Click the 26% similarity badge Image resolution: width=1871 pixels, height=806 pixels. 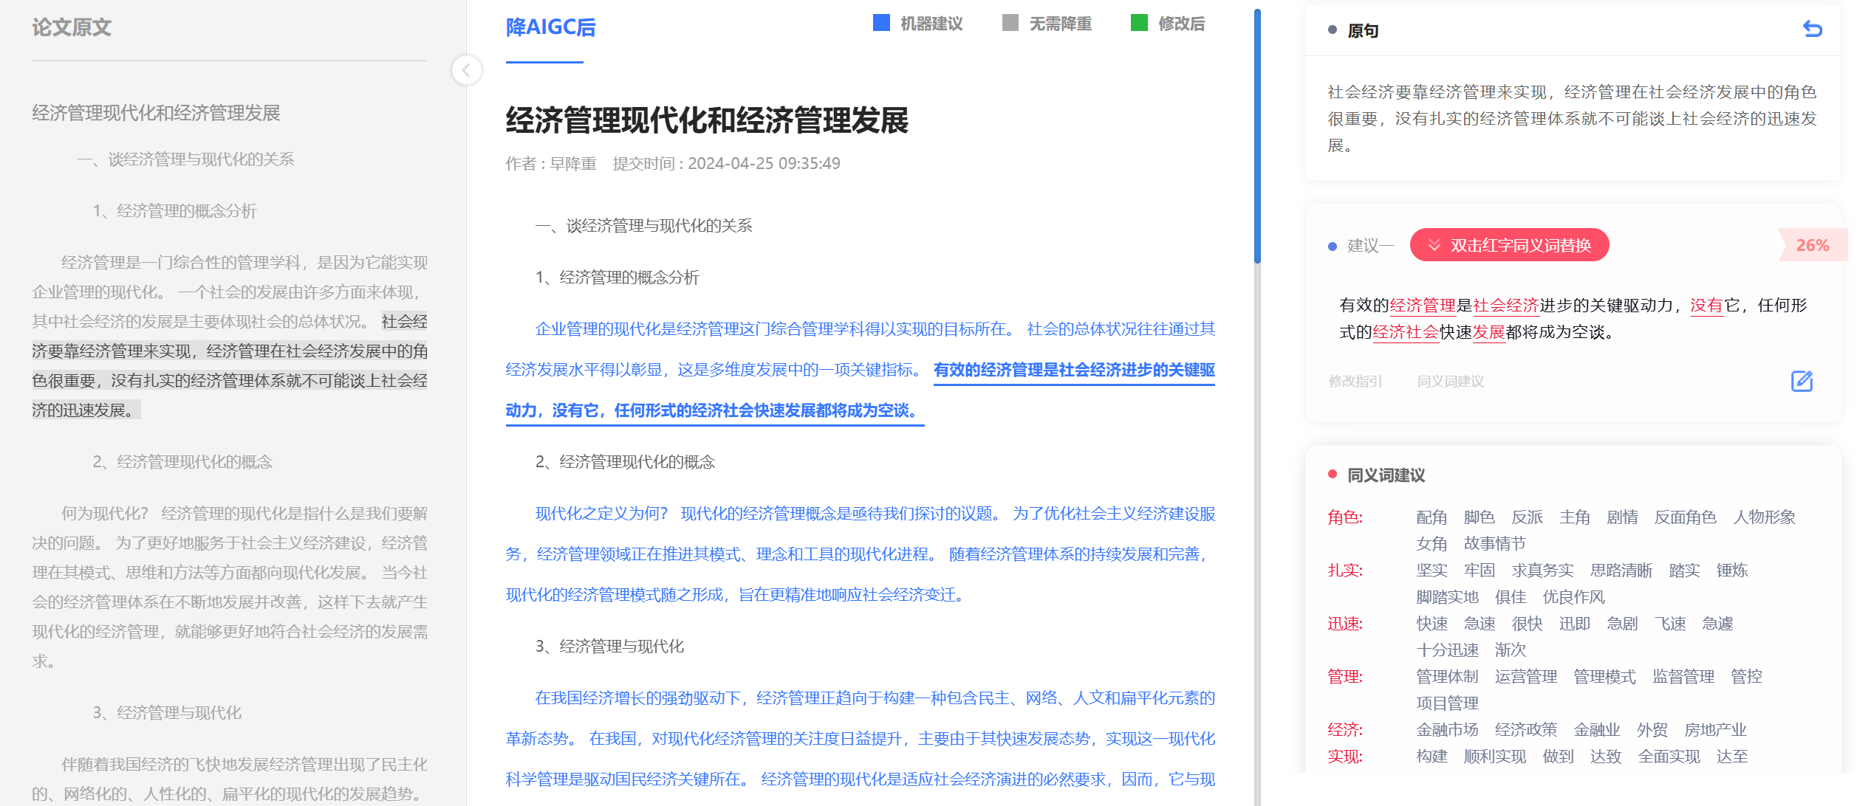click(x=1812, y=245)
